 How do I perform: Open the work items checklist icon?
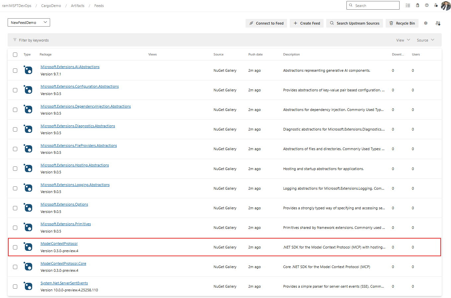click(x=408, y=5)
